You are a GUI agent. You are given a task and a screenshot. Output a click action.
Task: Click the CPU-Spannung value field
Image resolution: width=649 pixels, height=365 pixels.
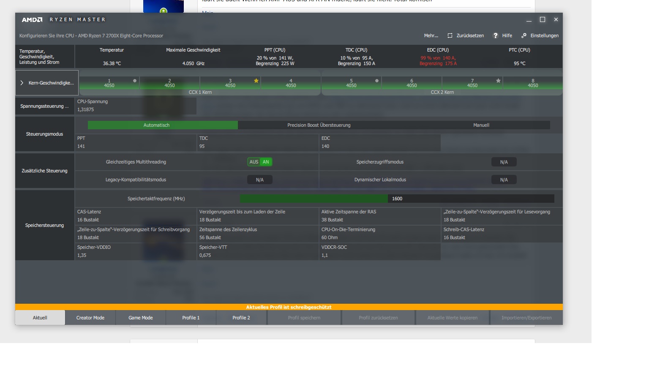[x=136, y=106]
